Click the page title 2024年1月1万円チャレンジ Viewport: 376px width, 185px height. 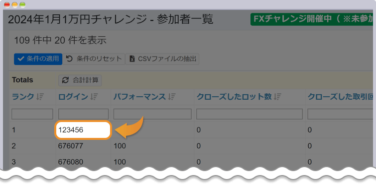[78, 19]
